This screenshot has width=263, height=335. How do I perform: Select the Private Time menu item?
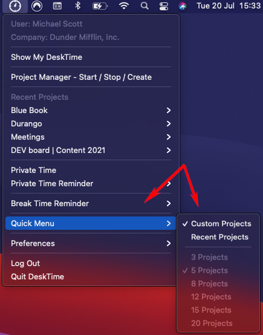[x=91, y=171]
